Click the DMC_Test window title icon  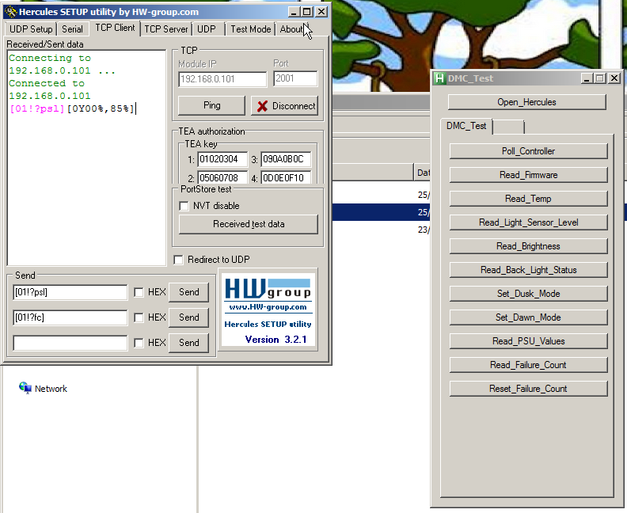point(439,78)
